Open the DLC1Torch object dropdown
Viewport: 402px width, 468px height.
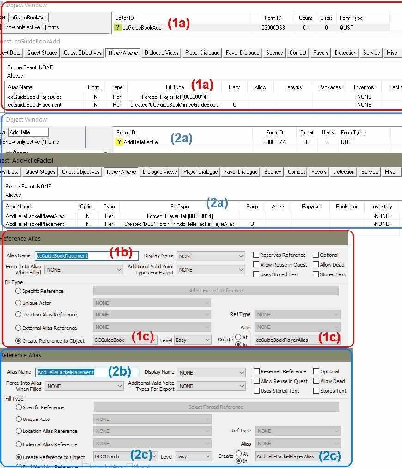click(x=154, y=456)
